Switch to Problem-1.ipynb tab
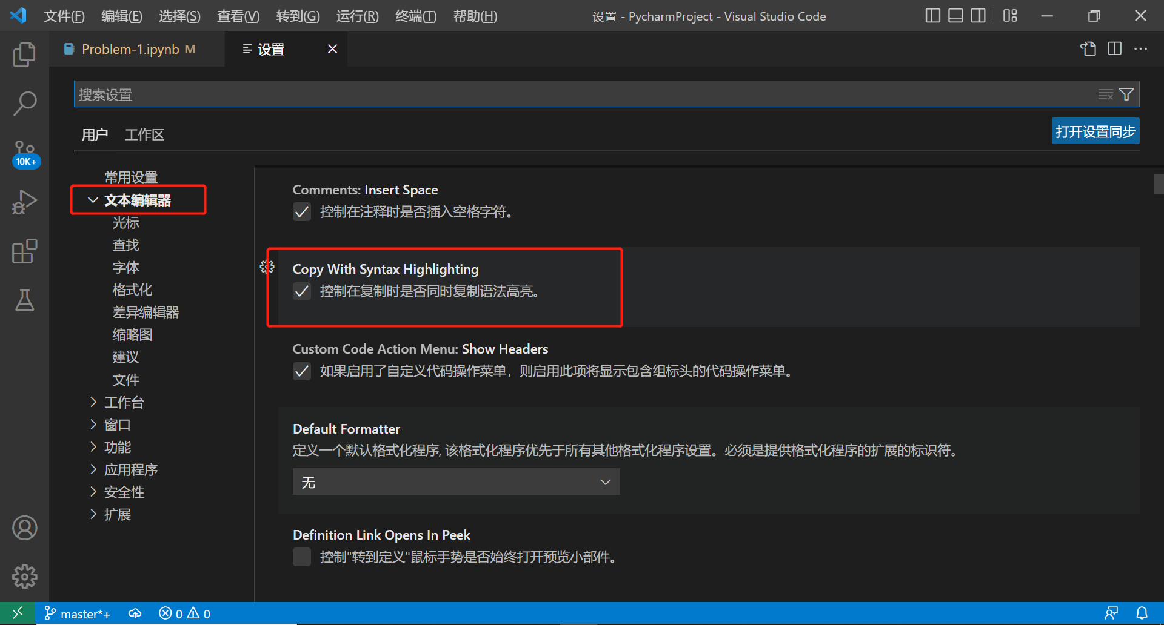Viewport: 1164px width, 625px height. [138, 49]
